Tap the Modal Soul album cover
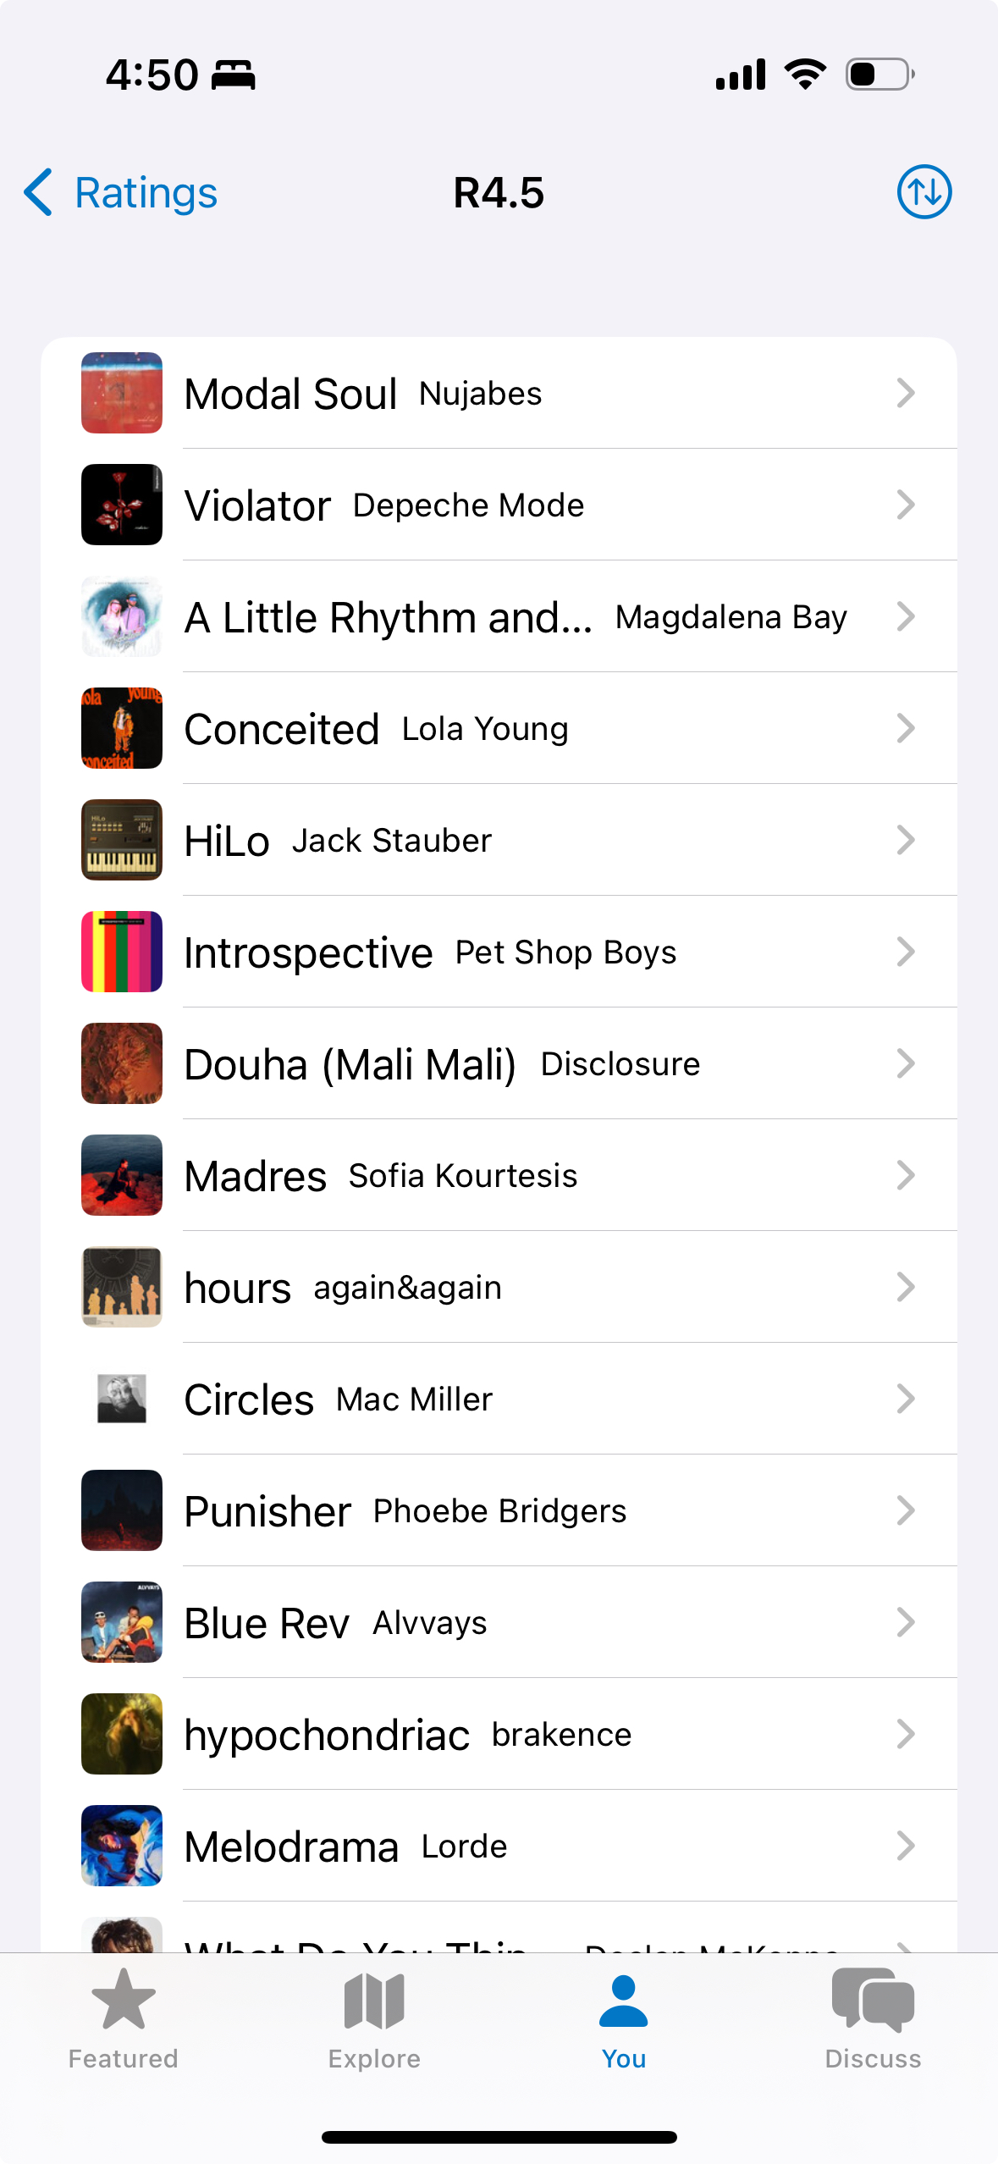 coord(122,393)
